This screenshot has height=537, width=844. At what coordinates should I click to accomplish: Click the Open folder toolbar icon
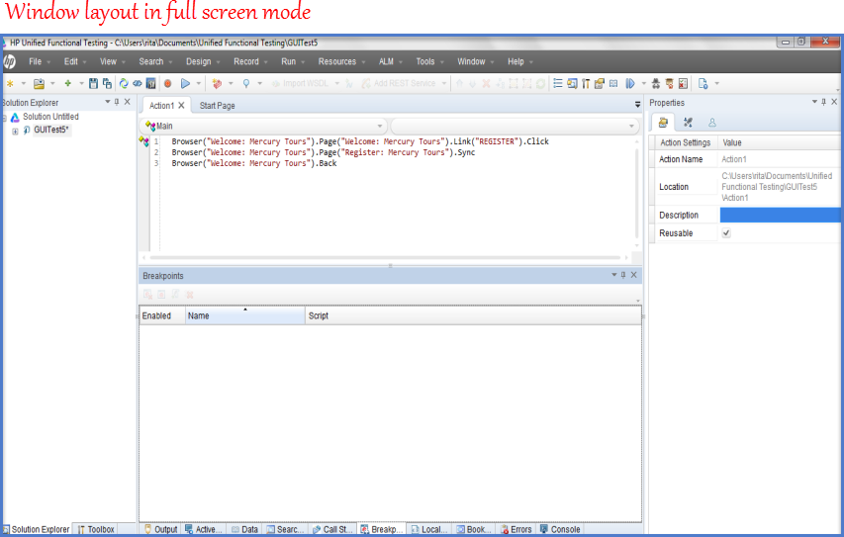tap(39, 83)
